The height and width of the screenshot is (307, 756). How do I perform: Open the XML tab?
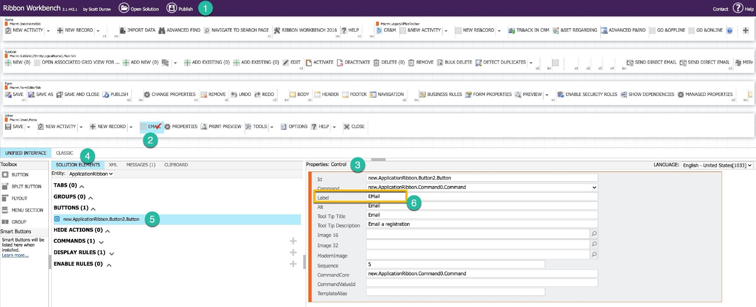click(x=113, y=165)
